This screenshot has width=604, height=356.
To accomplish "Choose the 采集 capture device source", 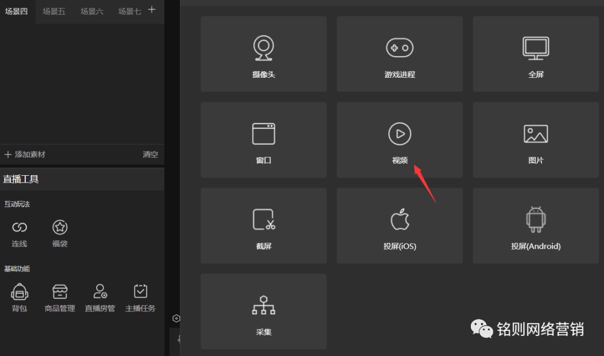I will point(263,311).
